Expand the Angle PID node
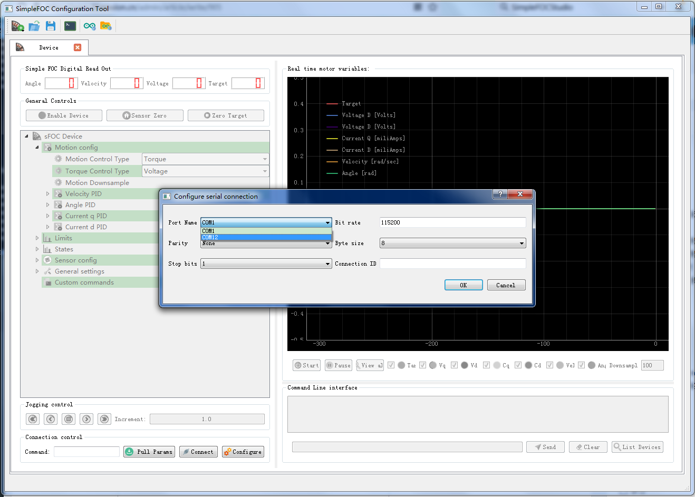The image size is (695, 497). pos(48,205)
